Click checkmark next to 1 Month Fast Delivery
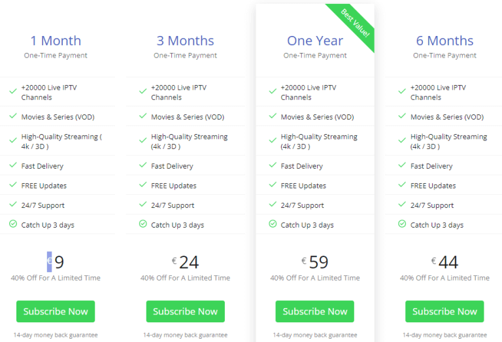 (x=13, y=165)
